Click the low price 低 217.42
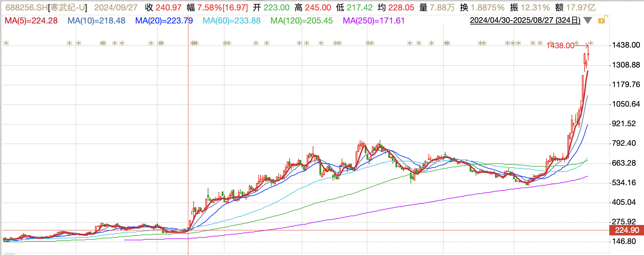644x255 pixels. coord(354,7)
